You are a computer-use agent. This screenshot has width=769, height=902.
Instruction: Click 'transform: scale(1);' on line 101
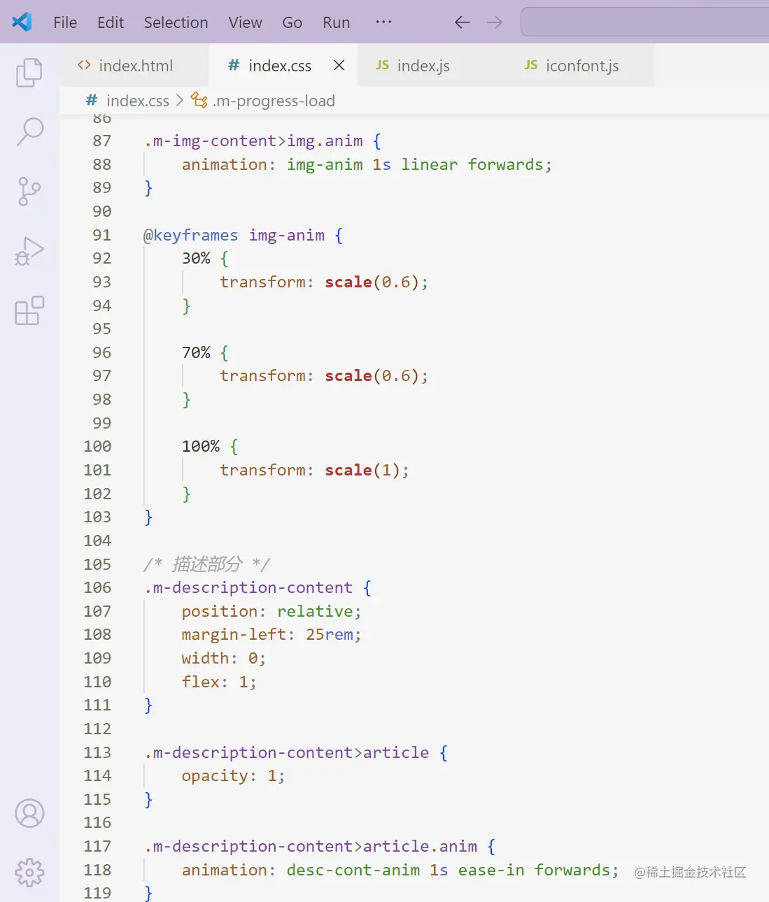point(314,470)
